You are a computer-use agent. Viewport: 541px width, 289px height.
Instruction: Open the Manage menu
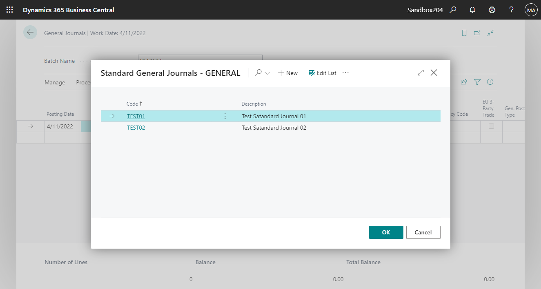(x=55, y=82)
